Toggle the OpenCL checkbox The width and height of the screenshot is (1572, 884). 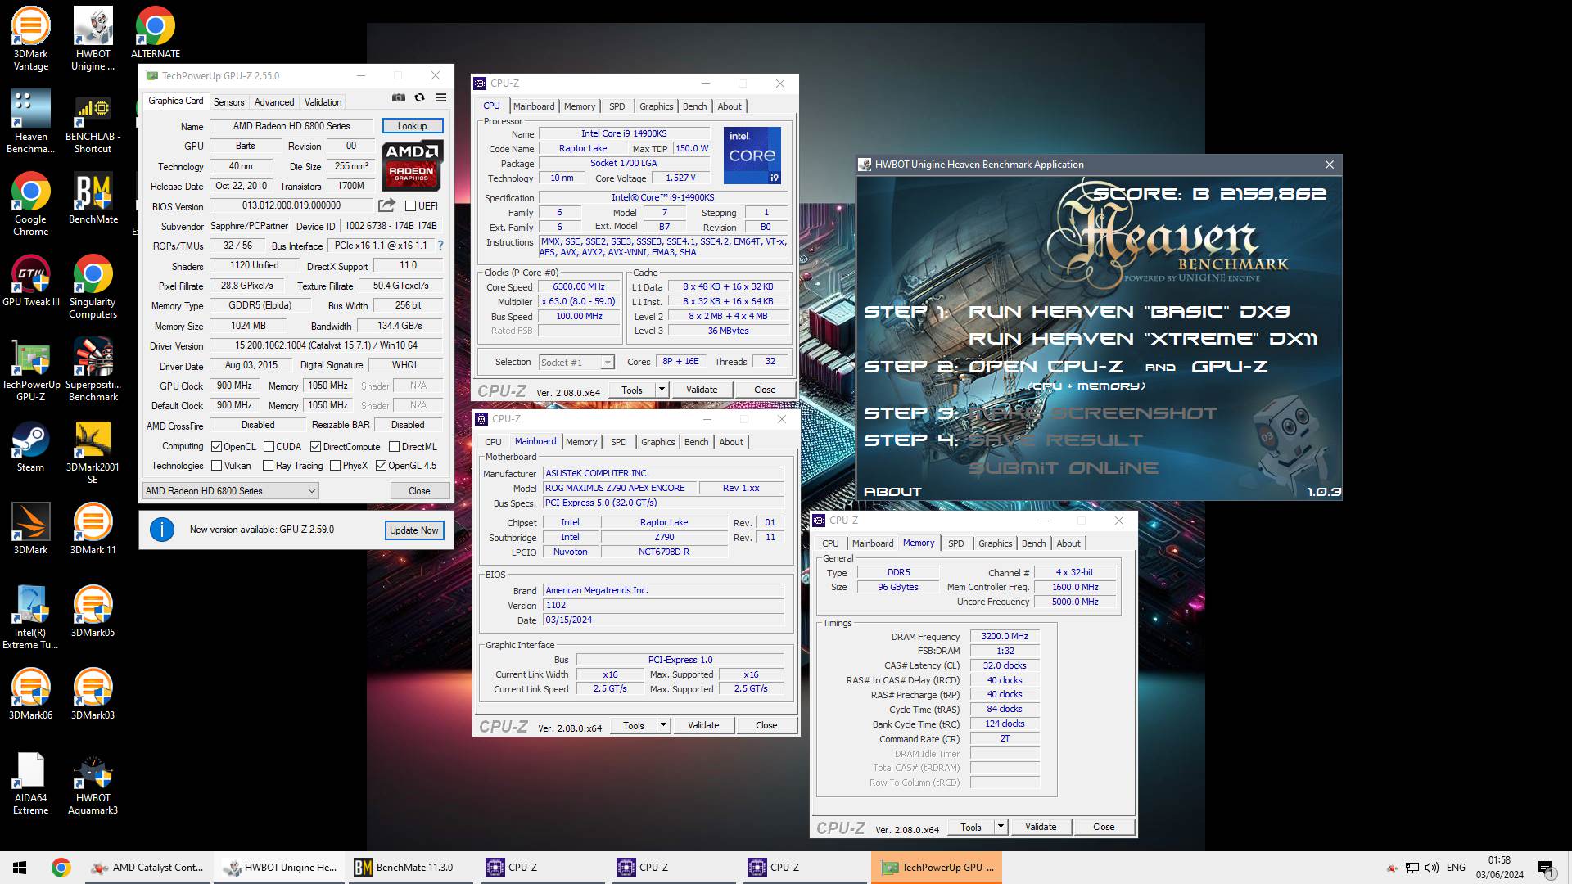point(216,447)
